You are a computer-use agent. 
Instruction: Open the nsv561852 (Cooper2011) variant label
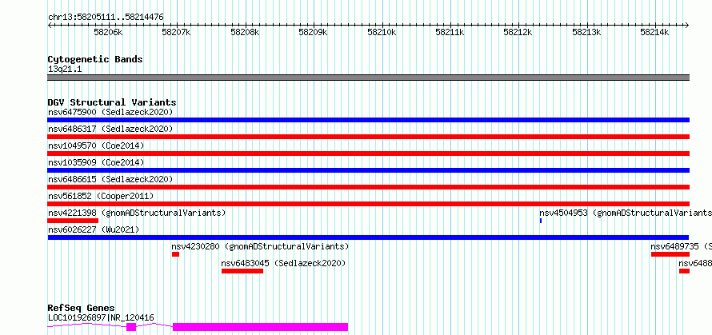(101, 196)
